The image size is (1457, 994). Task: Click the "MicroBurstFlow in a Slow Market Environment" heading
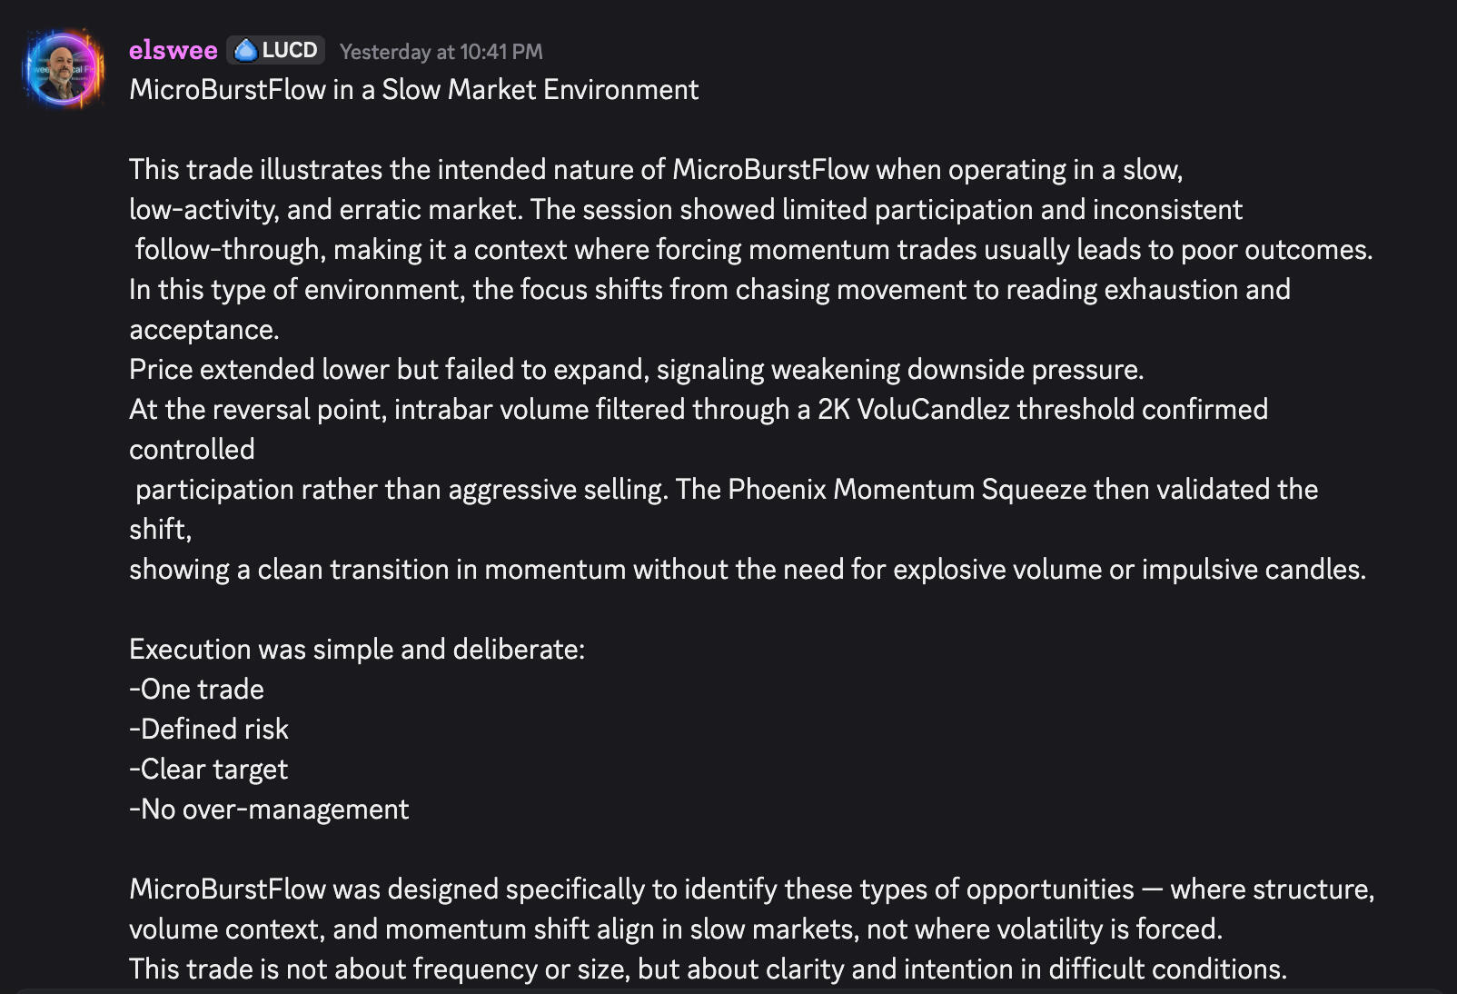(x=413, y=90)
